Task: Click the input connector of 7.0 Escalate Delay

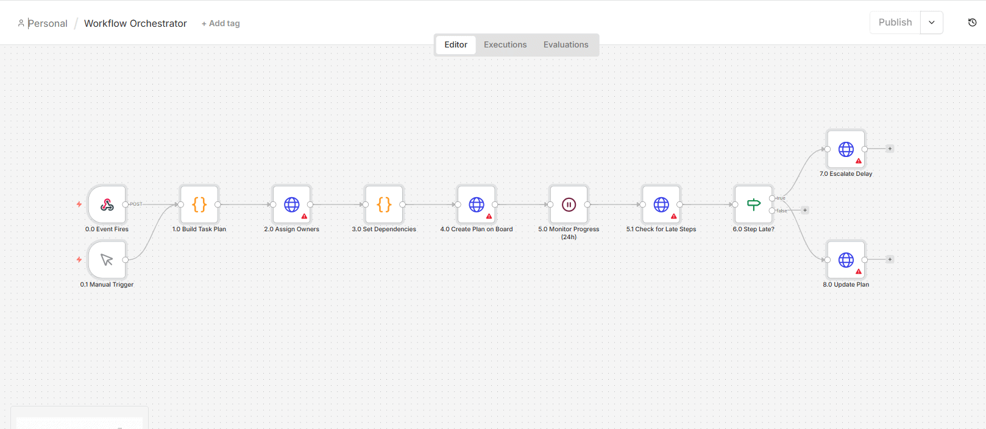Action: tap(828, 149)
